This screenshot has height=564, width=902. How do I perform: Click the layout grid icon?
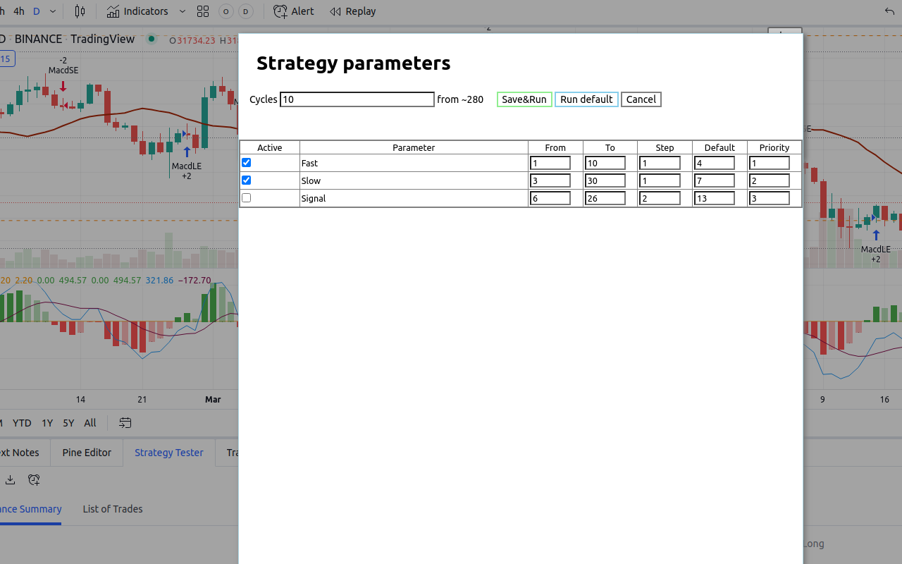click(203, 11)
